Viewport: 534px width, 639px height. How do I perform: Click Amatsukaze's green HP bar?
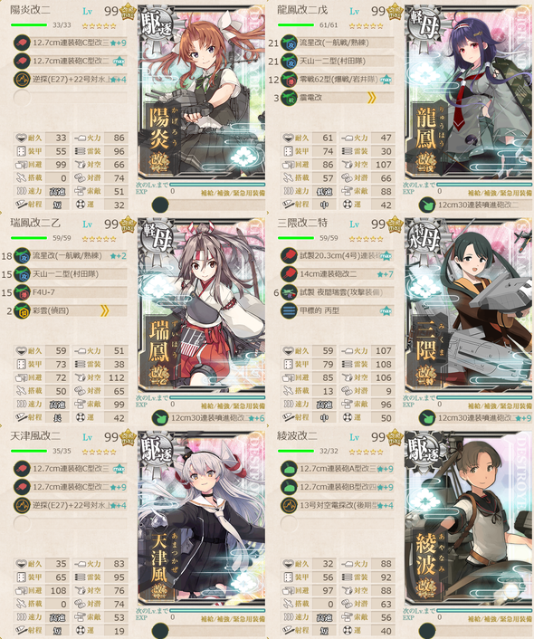click(x=29, y=451)
